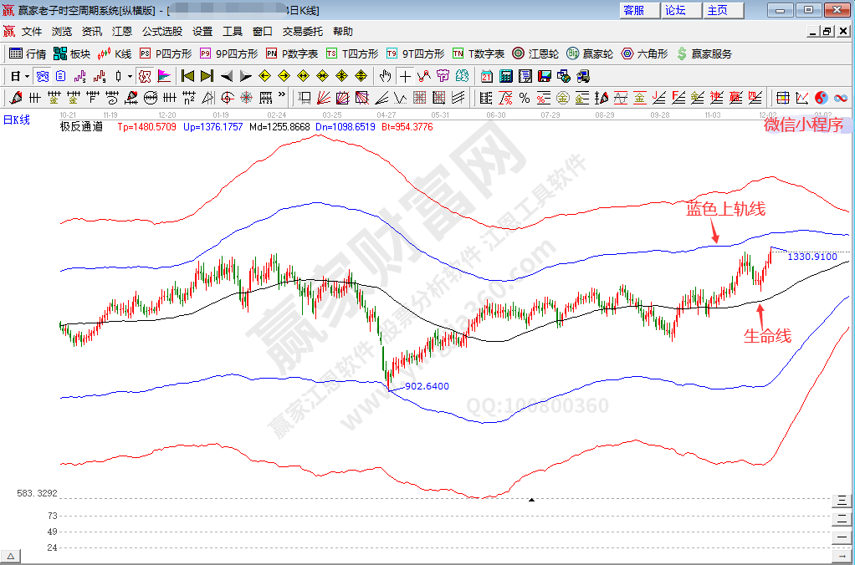Toggle the crosshair cursor tool
This screenshot has height=565, width=855.
coord(405,76)
